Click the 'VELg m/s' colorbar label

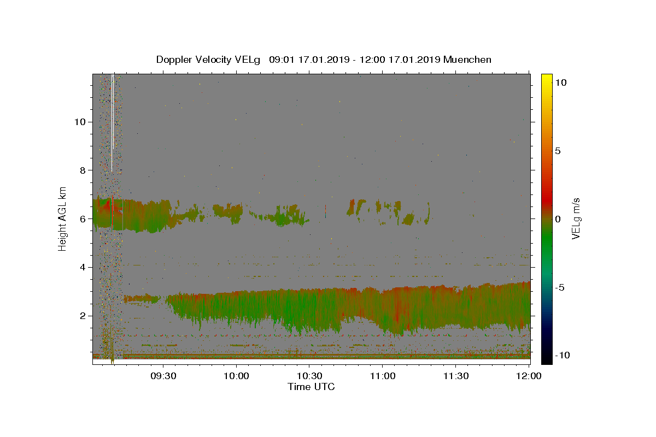point(576,218)
